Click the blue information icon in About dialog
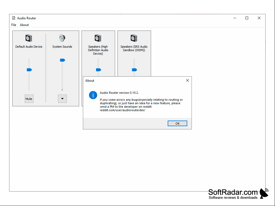This screenshot has width=275, height=206. (93, 95)
